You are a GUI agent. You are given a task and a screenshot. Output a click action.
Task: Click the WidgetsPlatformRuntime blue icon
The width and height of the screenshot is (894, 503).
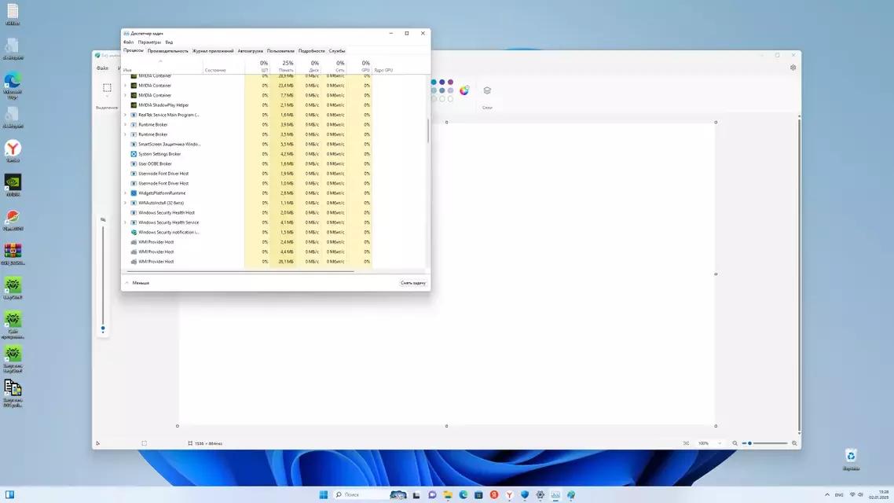pyautogui.click(x=134, y=193)
